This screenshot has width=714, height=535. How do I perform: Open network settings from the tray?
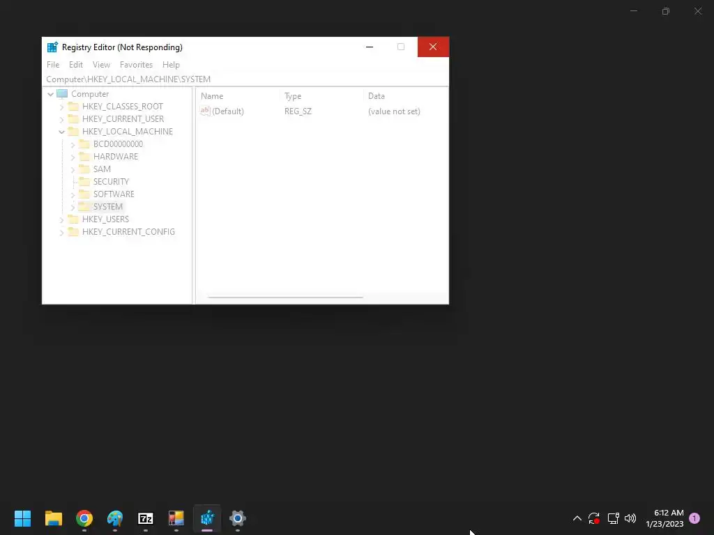[613, 518]
